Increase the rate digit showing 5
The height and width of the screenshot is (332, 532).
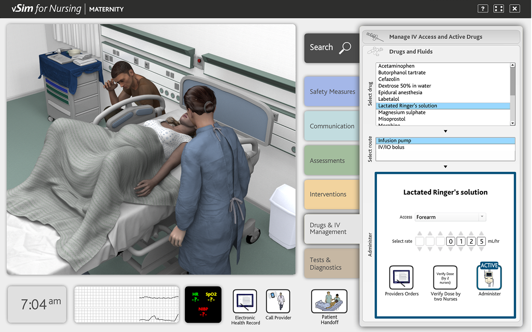coord(481,234)
